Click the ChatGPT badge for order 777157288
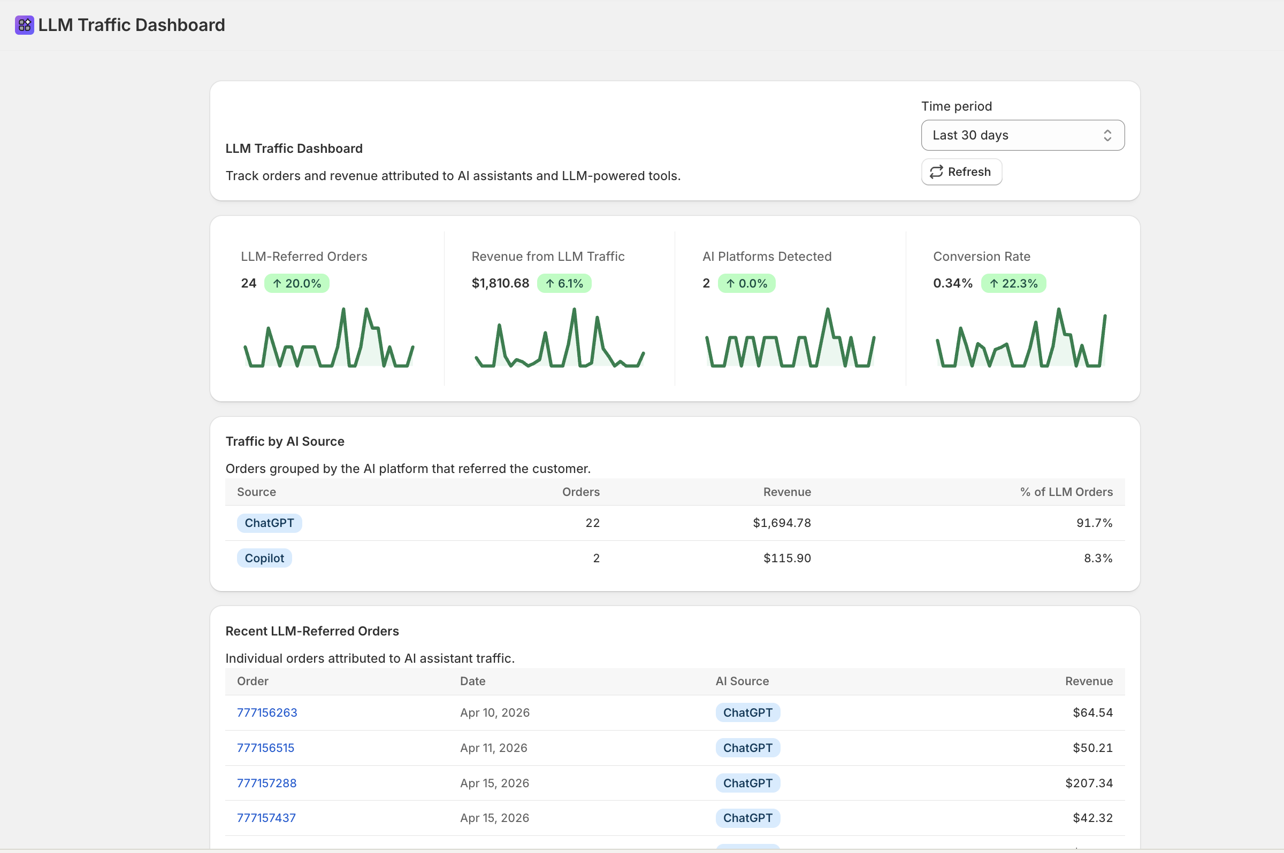1284x853 pixels. point(747,784)
